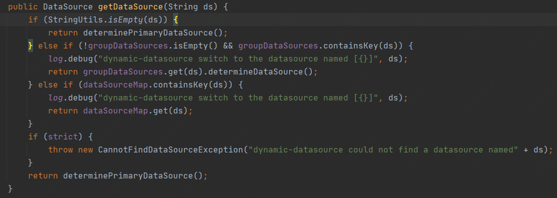Click the 'public' keyword in the method signature
Viewport: 557px width, 198px height.
pos(23,6)
